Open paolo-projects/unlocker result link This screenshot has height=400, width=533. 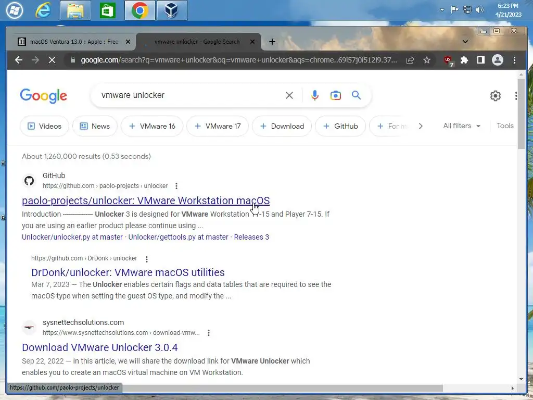click(x=146, y=201)
